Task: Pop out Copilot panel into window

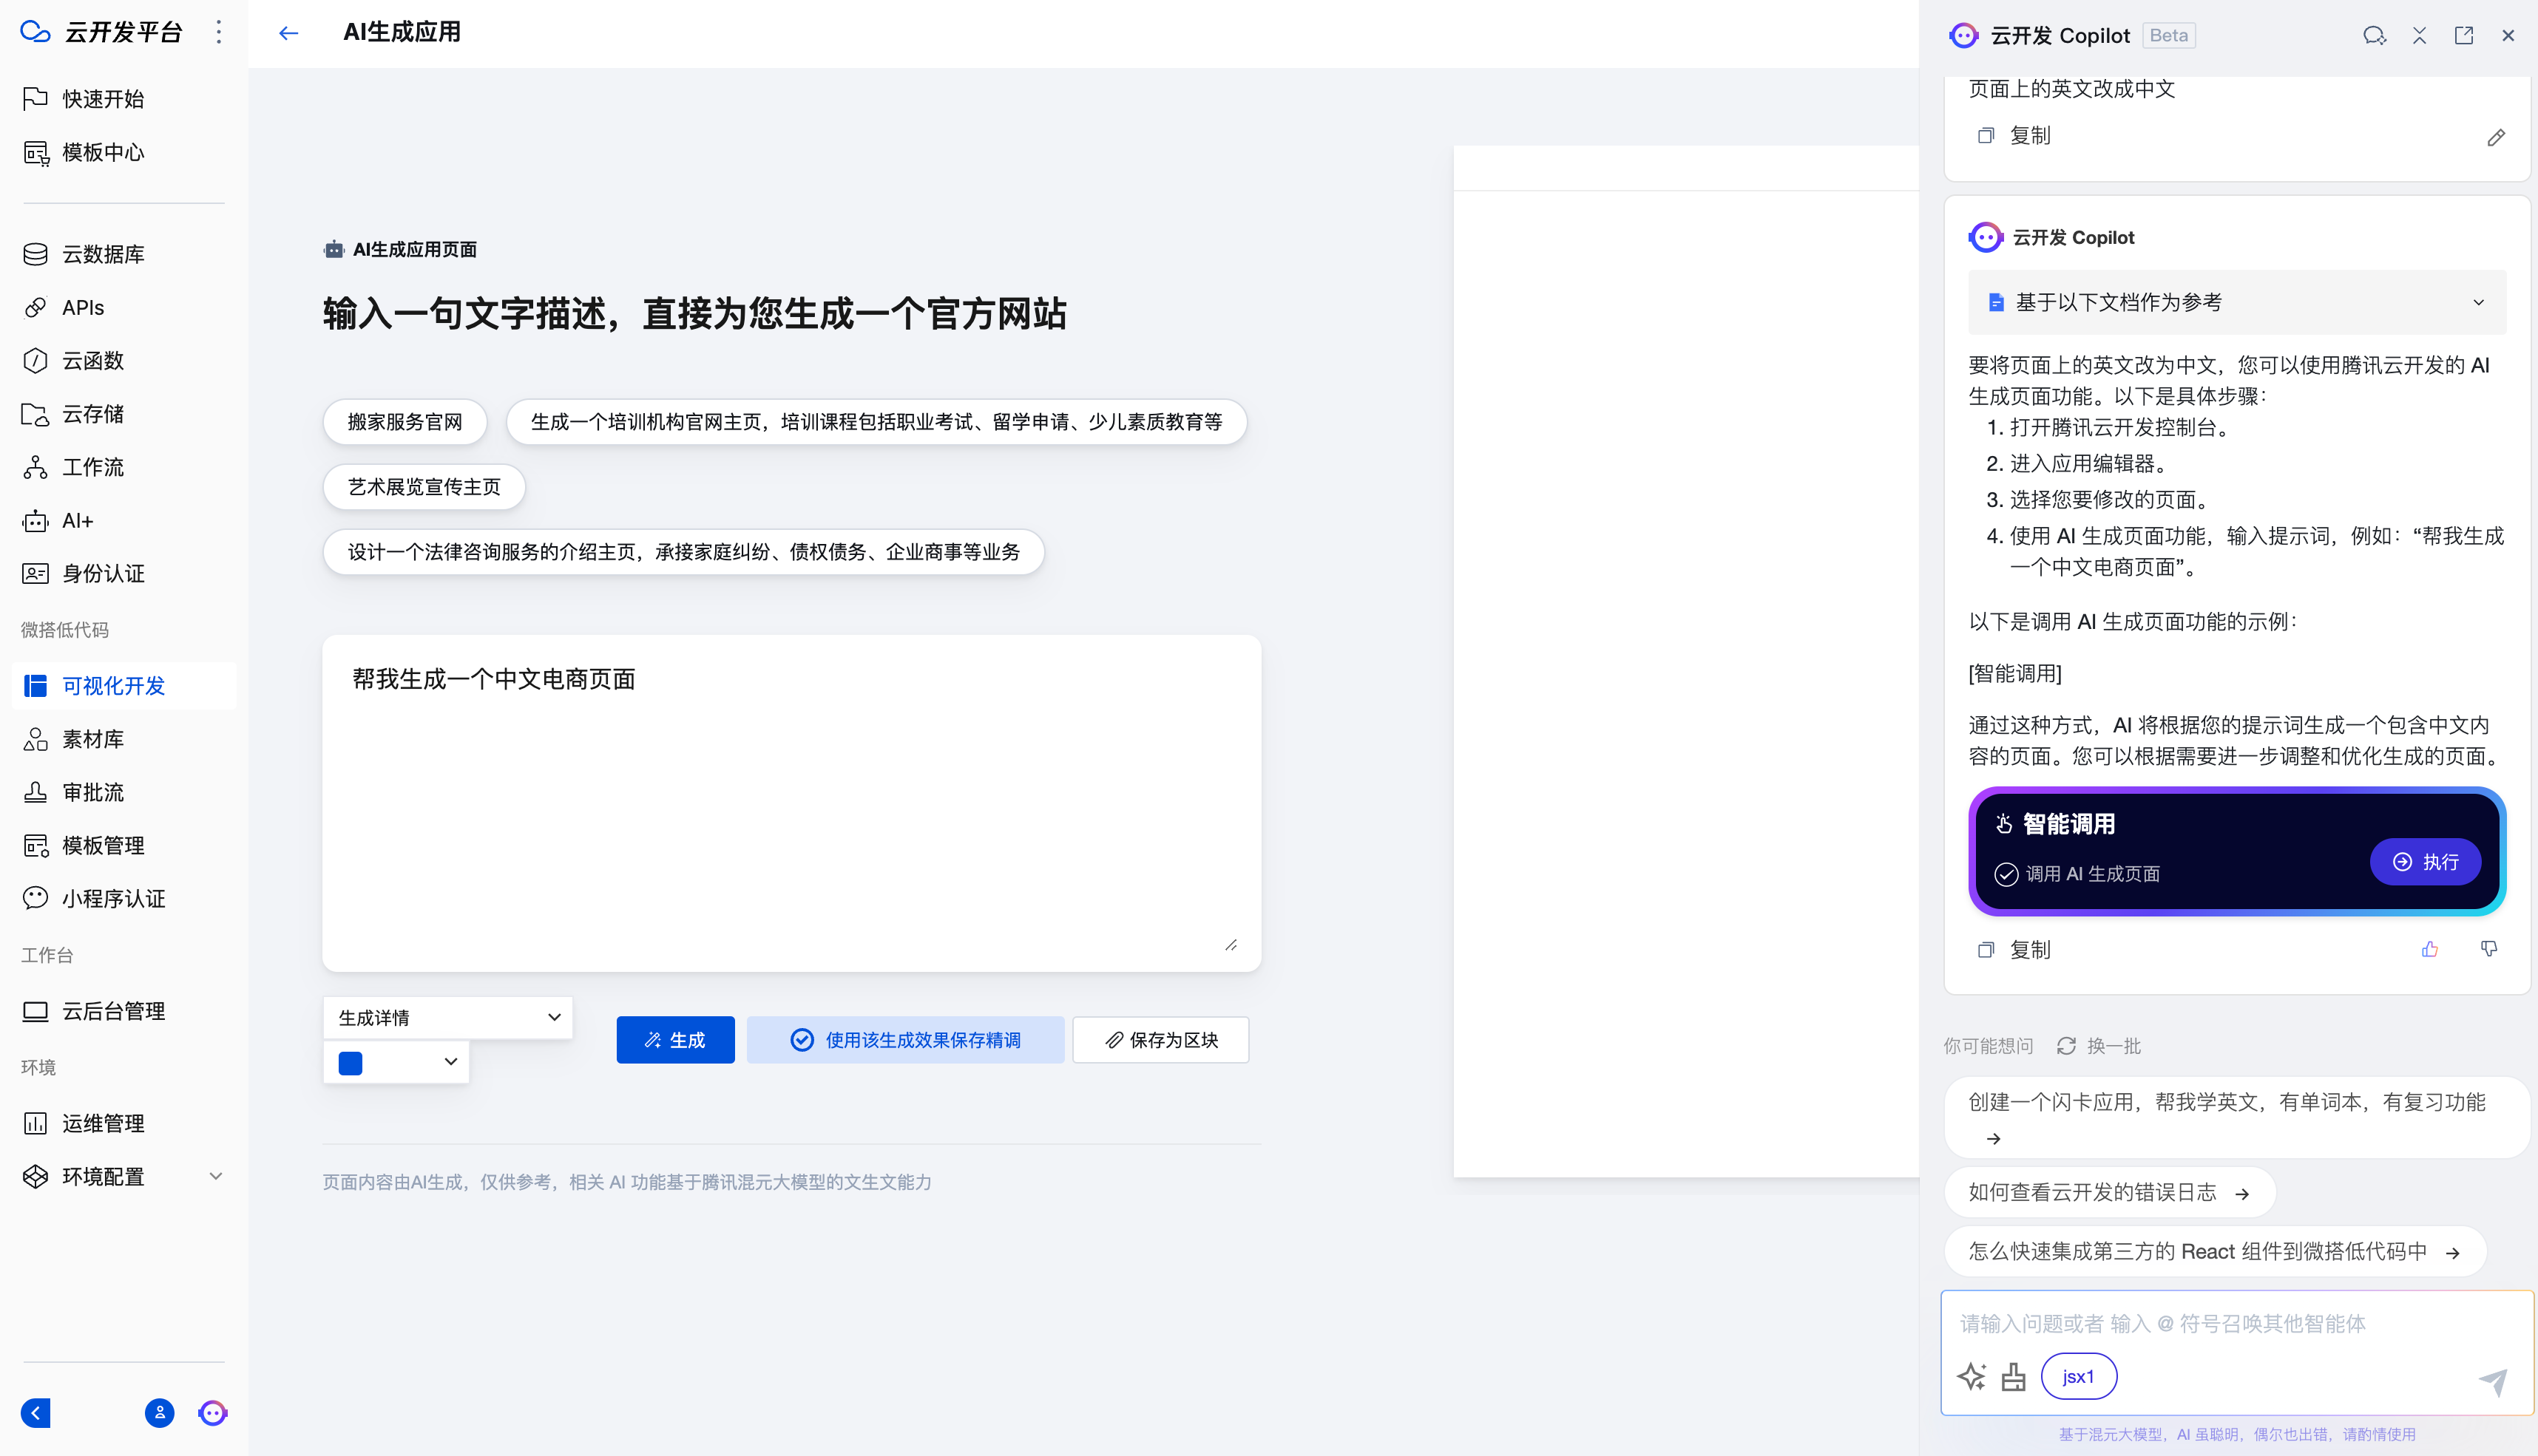Action: 2464,36
